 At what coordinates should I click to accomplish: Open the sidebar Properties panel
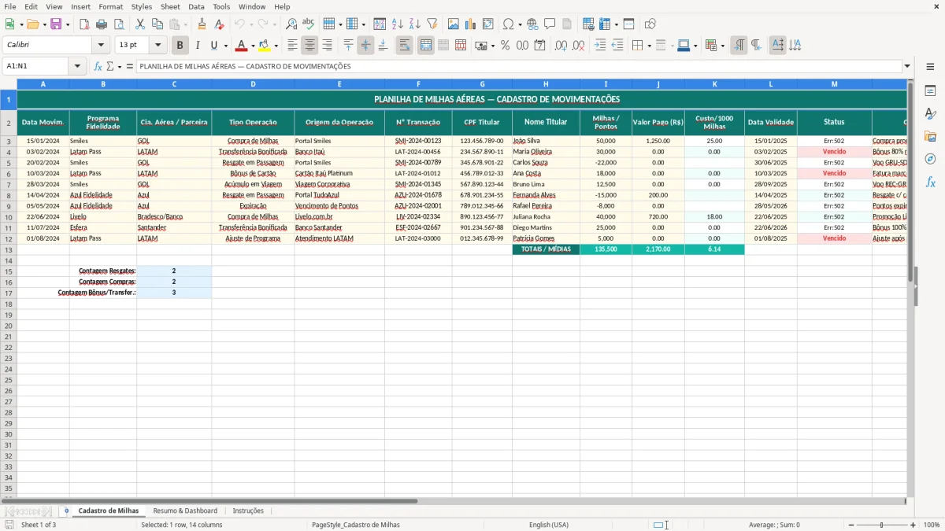click(x=930, y=91)
